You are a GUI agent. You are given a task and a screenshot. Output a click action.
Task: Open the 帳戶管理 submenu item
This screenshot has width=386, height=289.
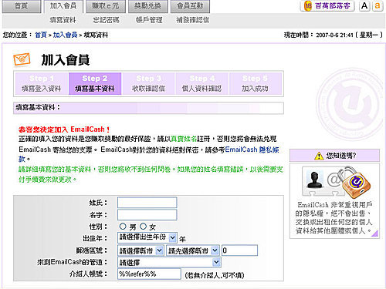click(x=149, y=20)
